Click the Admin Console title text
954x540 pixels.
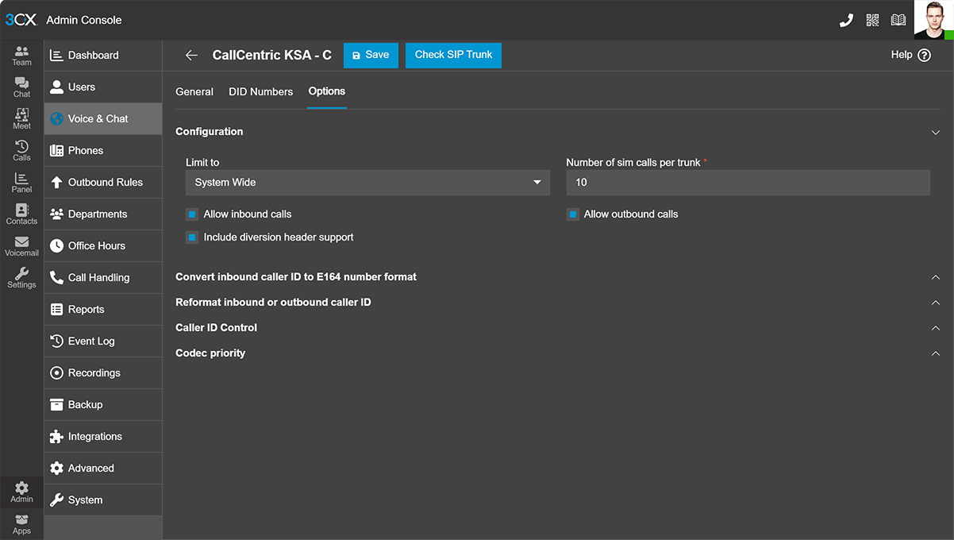(84, 20)
